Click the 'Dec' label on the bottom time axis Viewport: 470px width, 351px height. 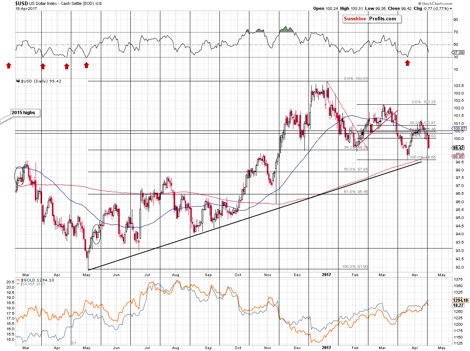pyautogui.click(x=297, y=347)
